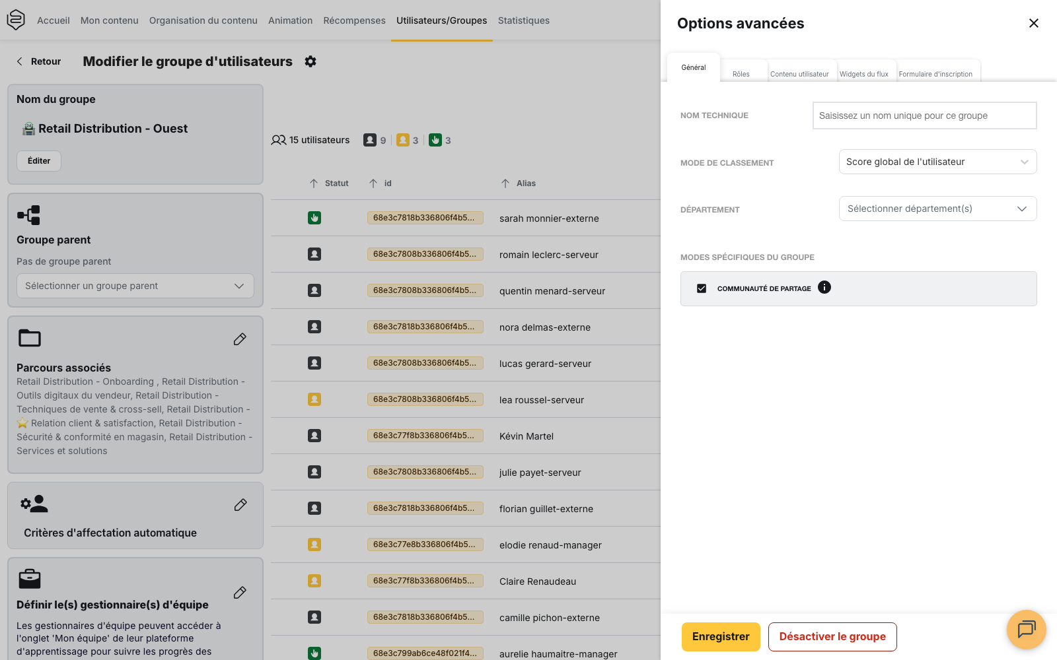Click the info icon beside Communauté de partage
Viewport: 1057px width, 660px height.
[824, 287]
